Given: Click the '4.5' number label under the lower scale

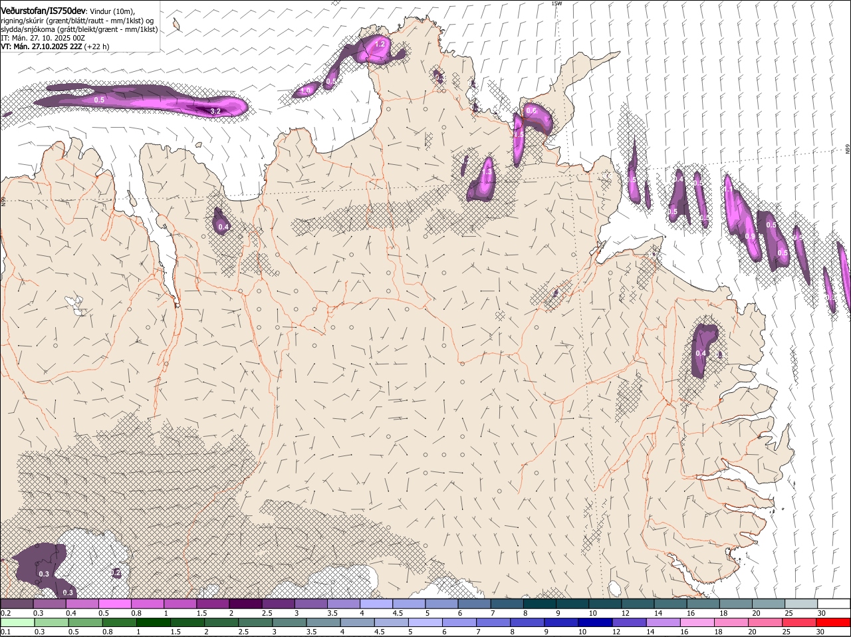Looking at the screenshot, I should (x=379, y=632).
